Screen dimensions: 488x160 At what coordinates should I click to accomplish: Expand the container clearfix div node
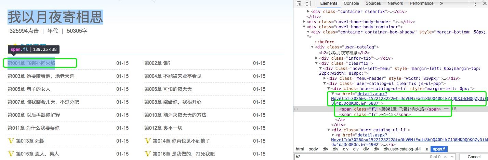[x=308, y=12]
